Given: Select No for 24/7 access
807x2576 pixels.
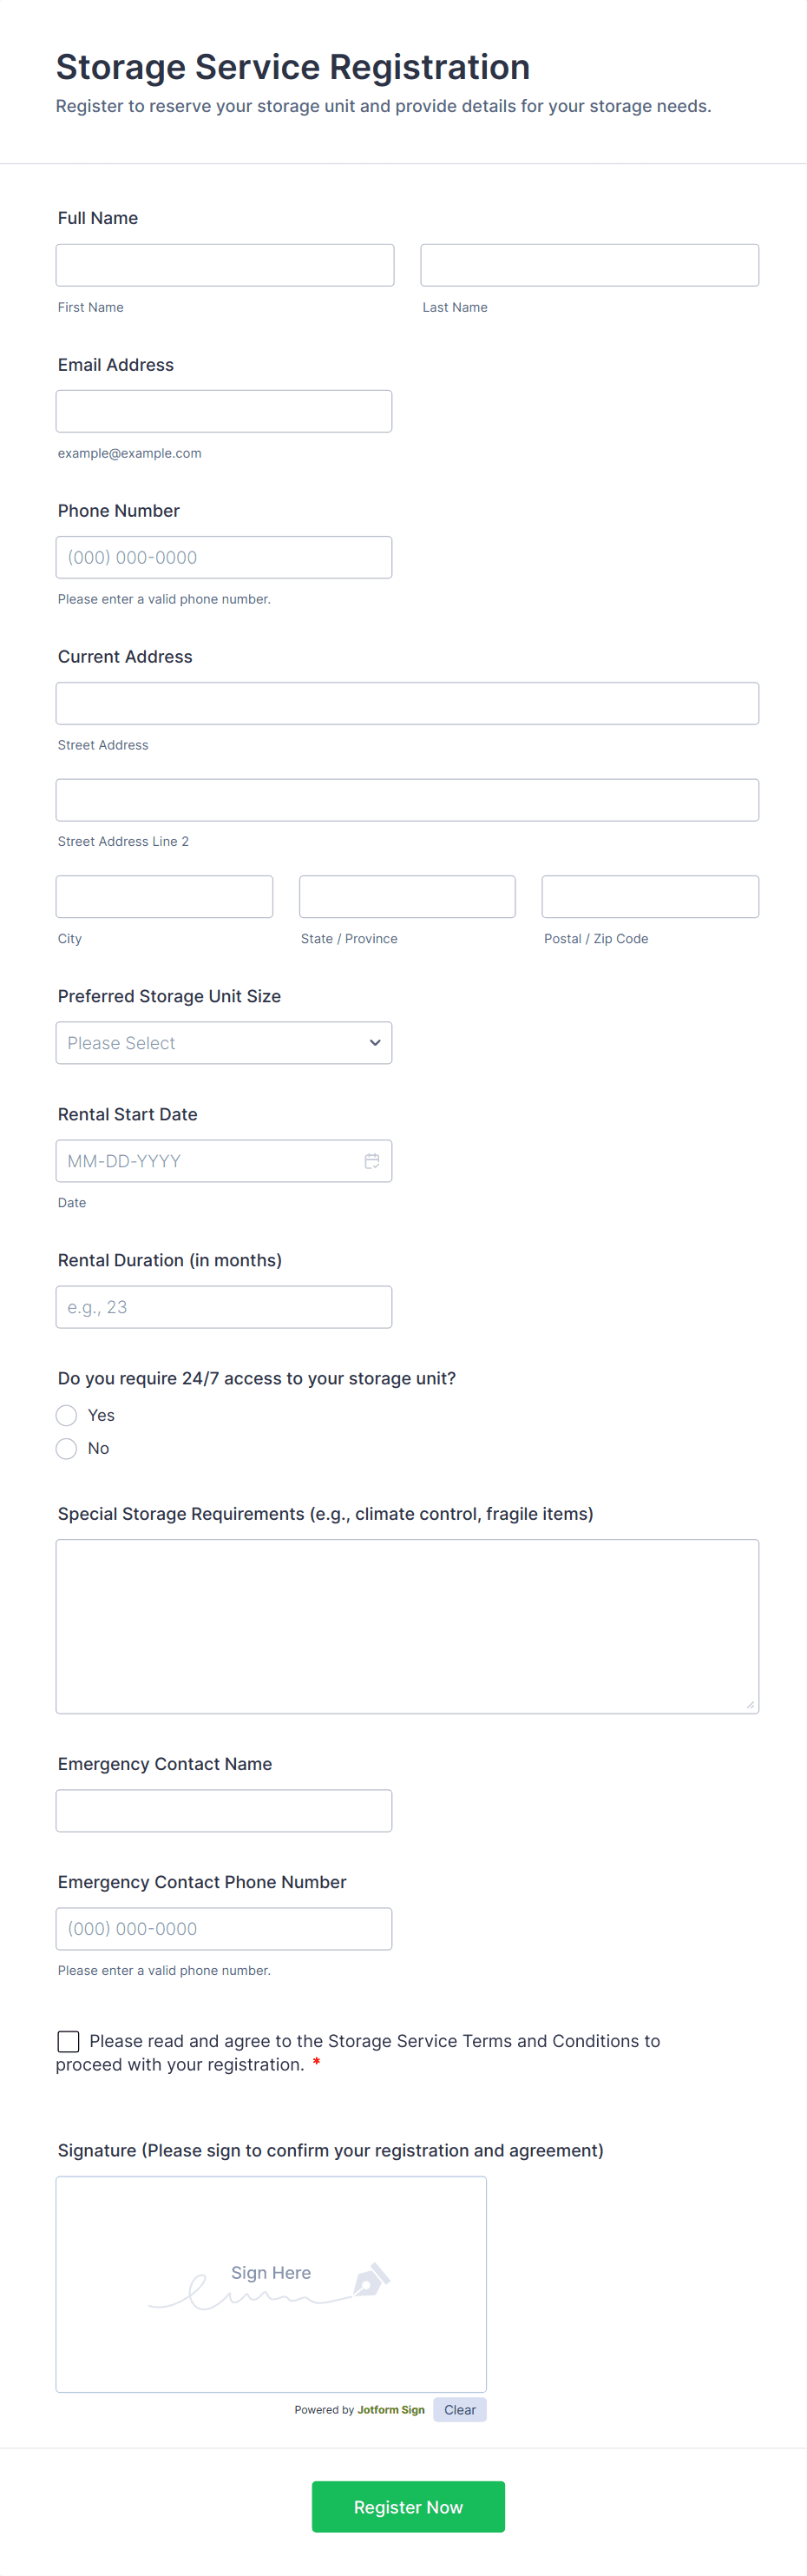Looking at the screenshot, I should [67, 1448].
